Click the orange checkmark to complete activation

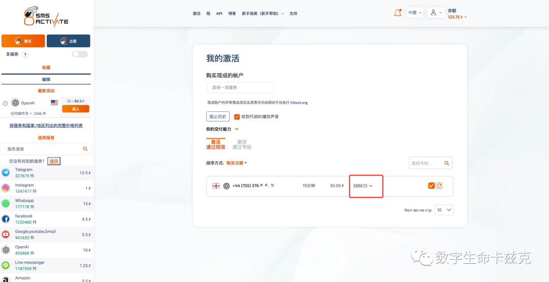click(431, 185)
